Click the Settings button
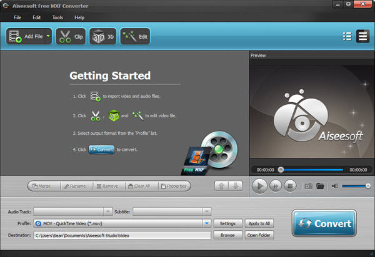The height and width of the screenshot is (257, 375). [x=227, y=223]
